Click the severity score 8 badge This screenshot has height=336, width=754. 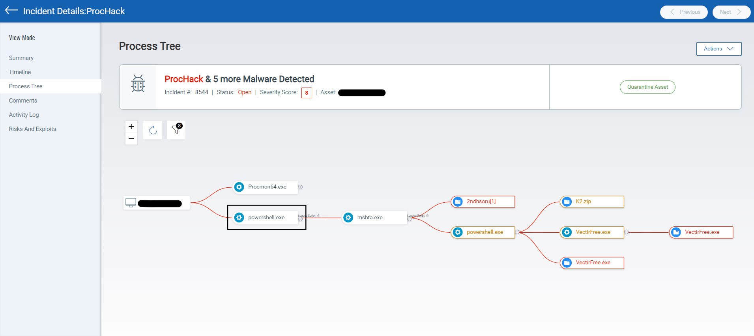(x=307, y=93)
